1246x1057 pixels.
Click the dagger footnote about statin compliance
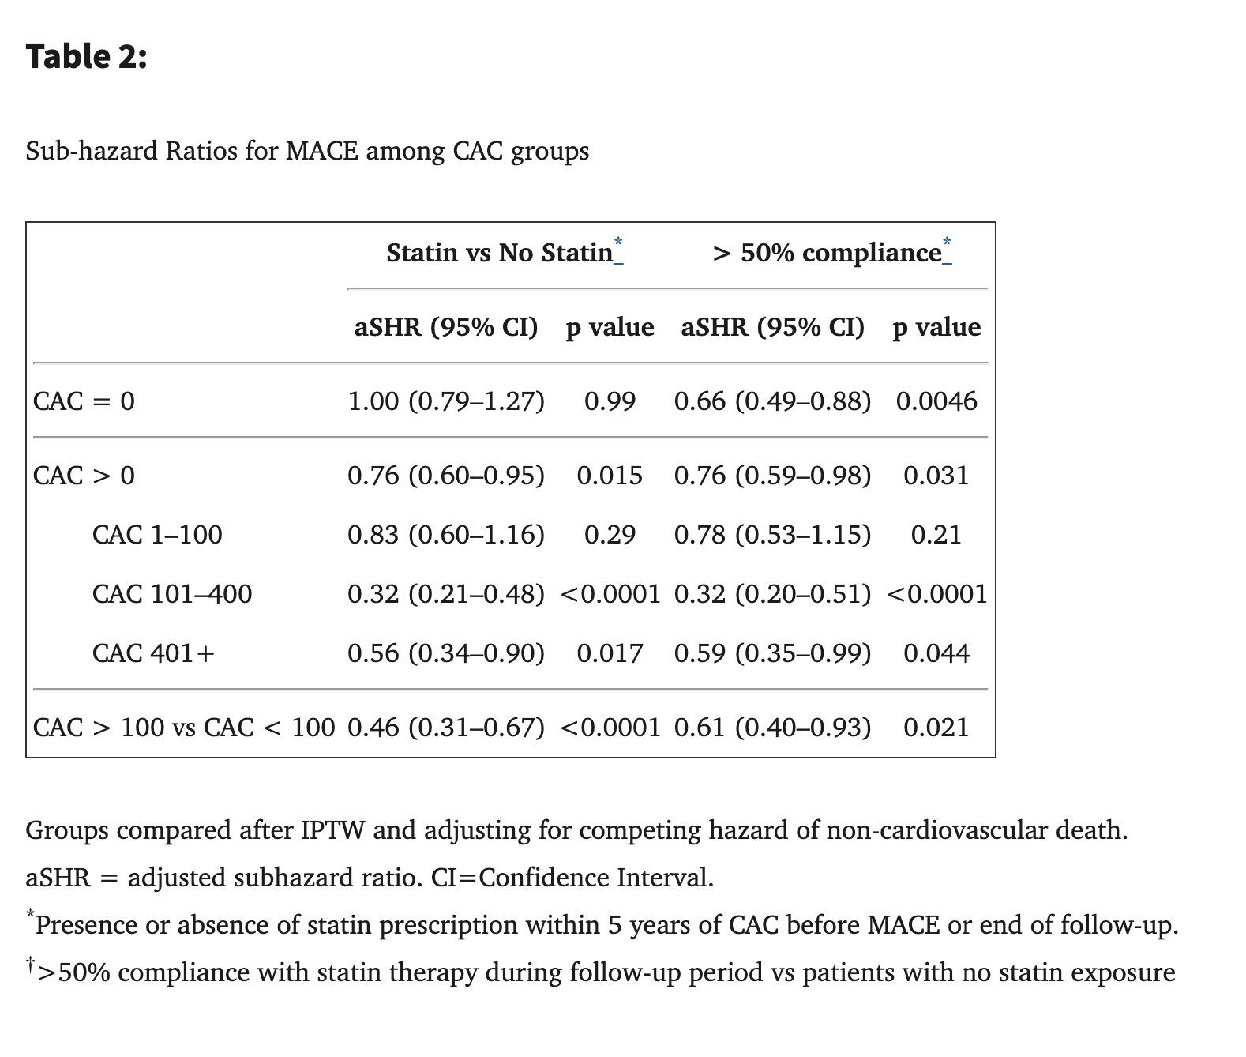pos(600,972)
